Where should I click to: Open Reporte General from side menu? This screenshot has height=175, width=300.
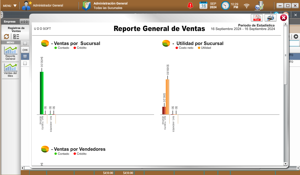pyautogui.click(x=10, y=53)
